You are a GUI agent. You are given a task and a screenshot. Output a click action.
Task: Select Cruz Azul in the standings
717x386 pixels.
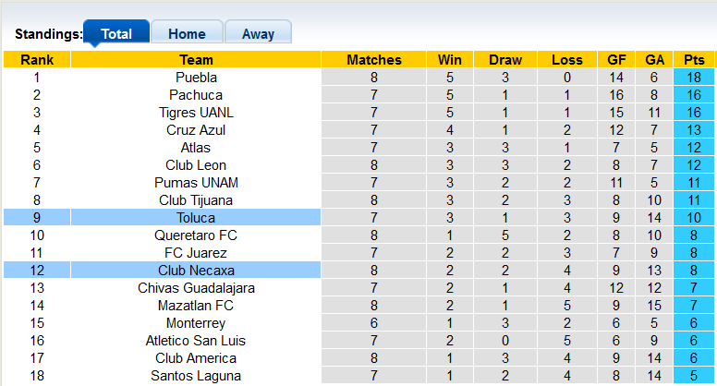(x=196, y=130)
